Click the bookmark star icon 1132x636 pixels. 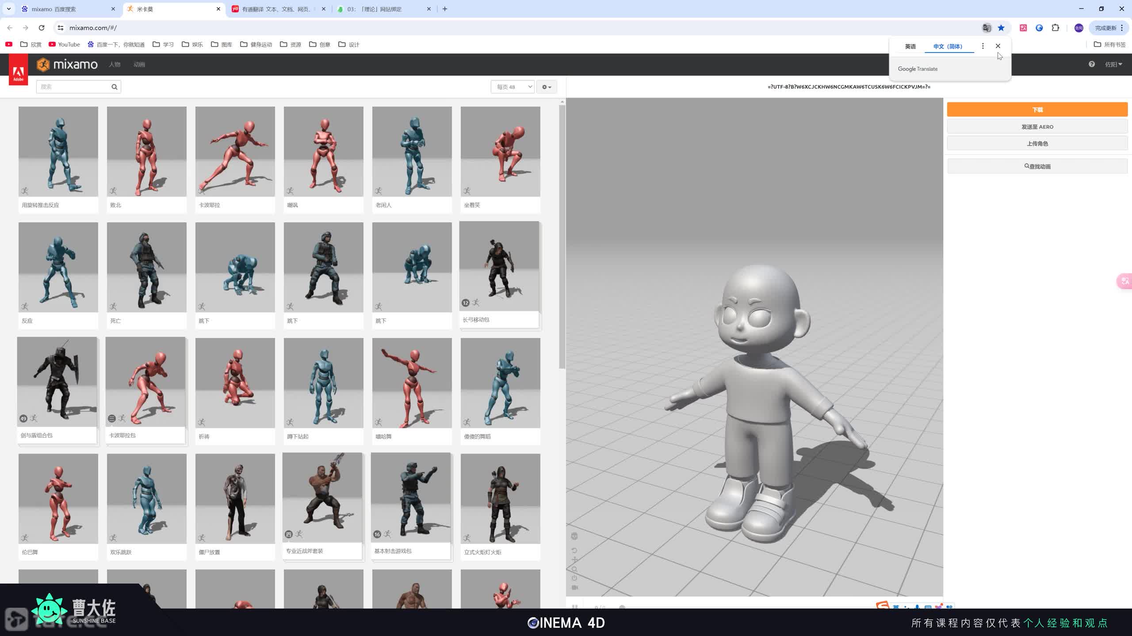[x=1001, y=28]
